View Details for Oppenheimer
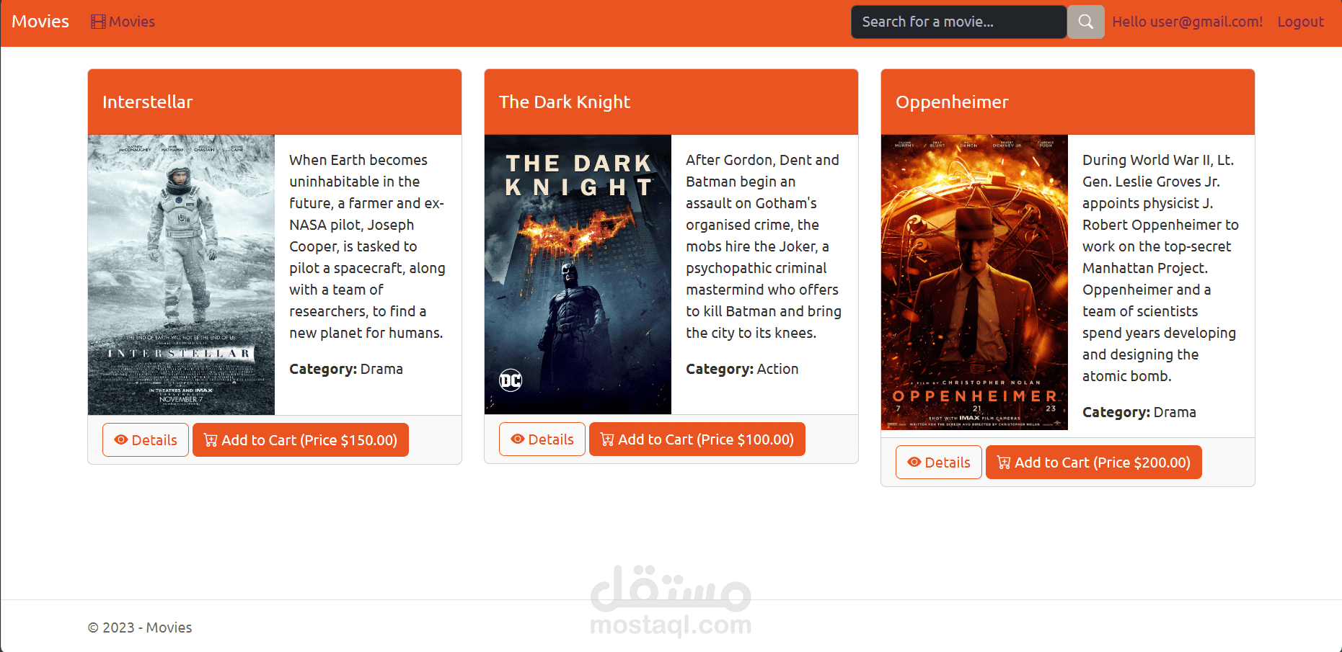Viewport: 1342px width, 652px height. pos(939,462)
